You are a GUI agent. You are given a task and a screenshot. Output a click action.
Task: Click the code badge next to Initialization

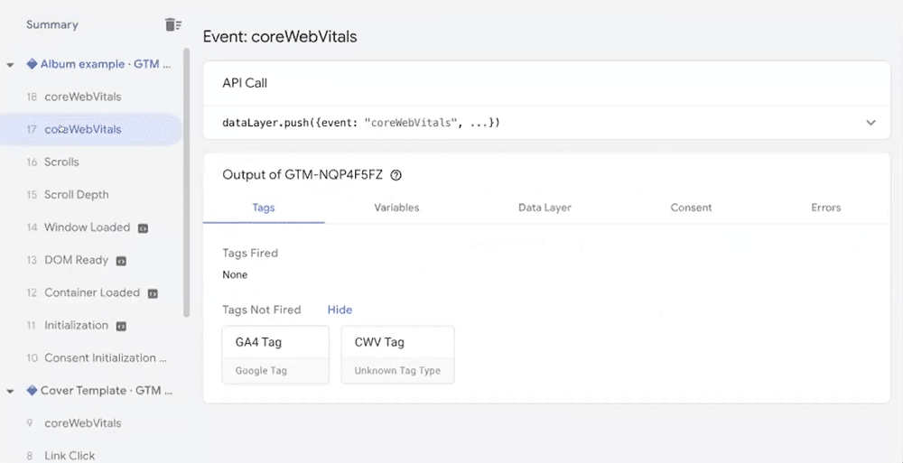point(121,326)
